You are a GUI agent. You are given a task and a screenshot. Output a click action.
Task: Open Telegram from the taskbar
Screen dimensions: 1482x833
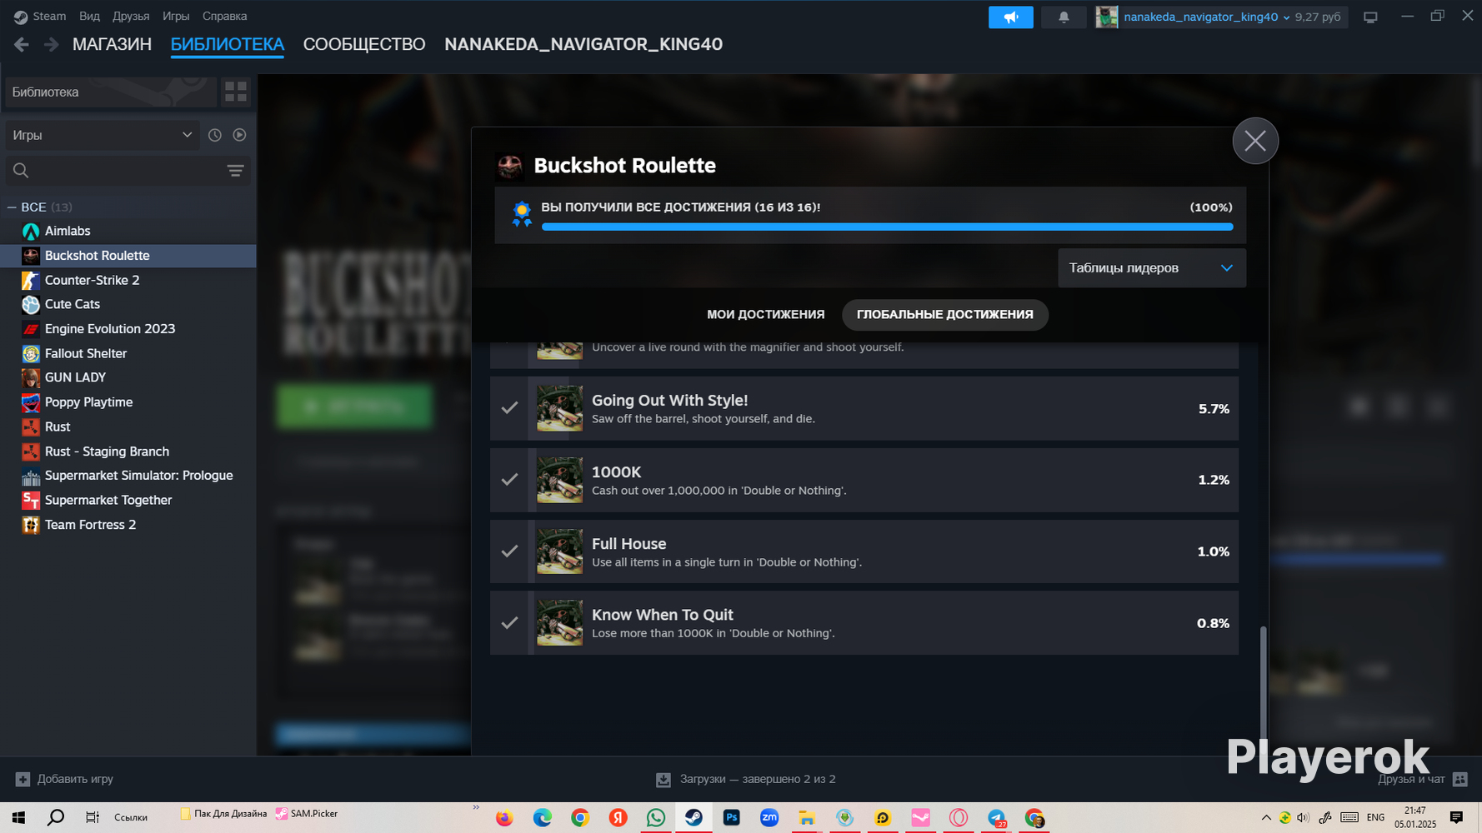click(997, 817)
